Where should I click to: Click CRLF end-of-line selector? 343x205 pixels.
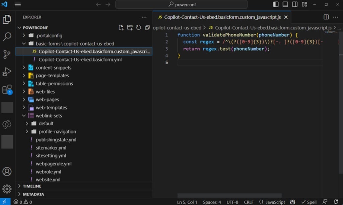point(249,202)
